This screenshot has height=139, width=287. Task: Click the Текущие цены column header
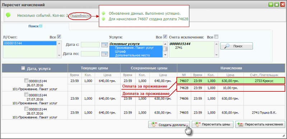tap(94, 68)
